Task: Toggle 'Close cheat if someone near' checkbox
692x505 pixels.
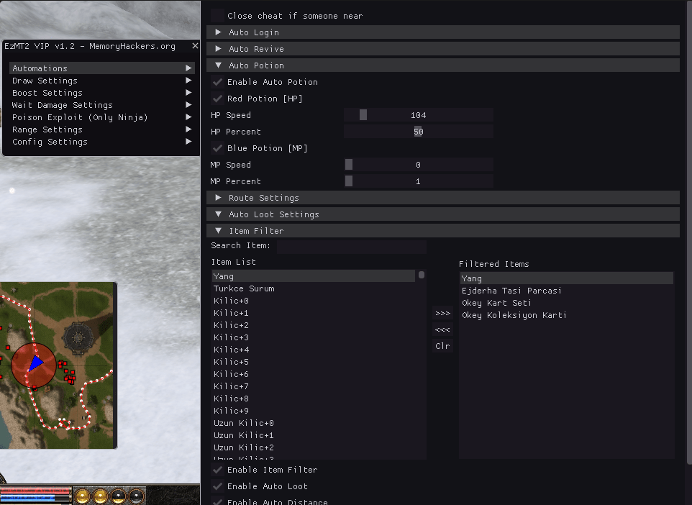Action: pyautogui.click(x=217, y=15)
